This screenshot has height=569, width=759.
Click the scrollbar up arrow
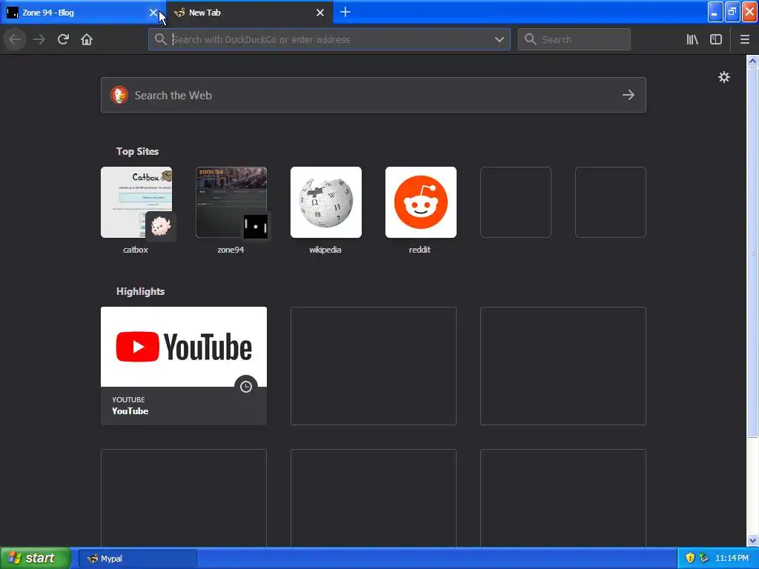click(x=752, y=61)
